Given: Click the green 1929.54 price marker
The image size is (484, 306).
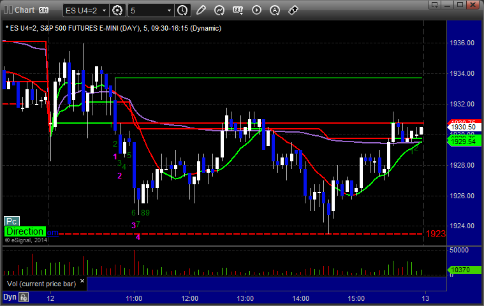Looking at the screenshot, I should pyautogui.click(x=464, y=142).
